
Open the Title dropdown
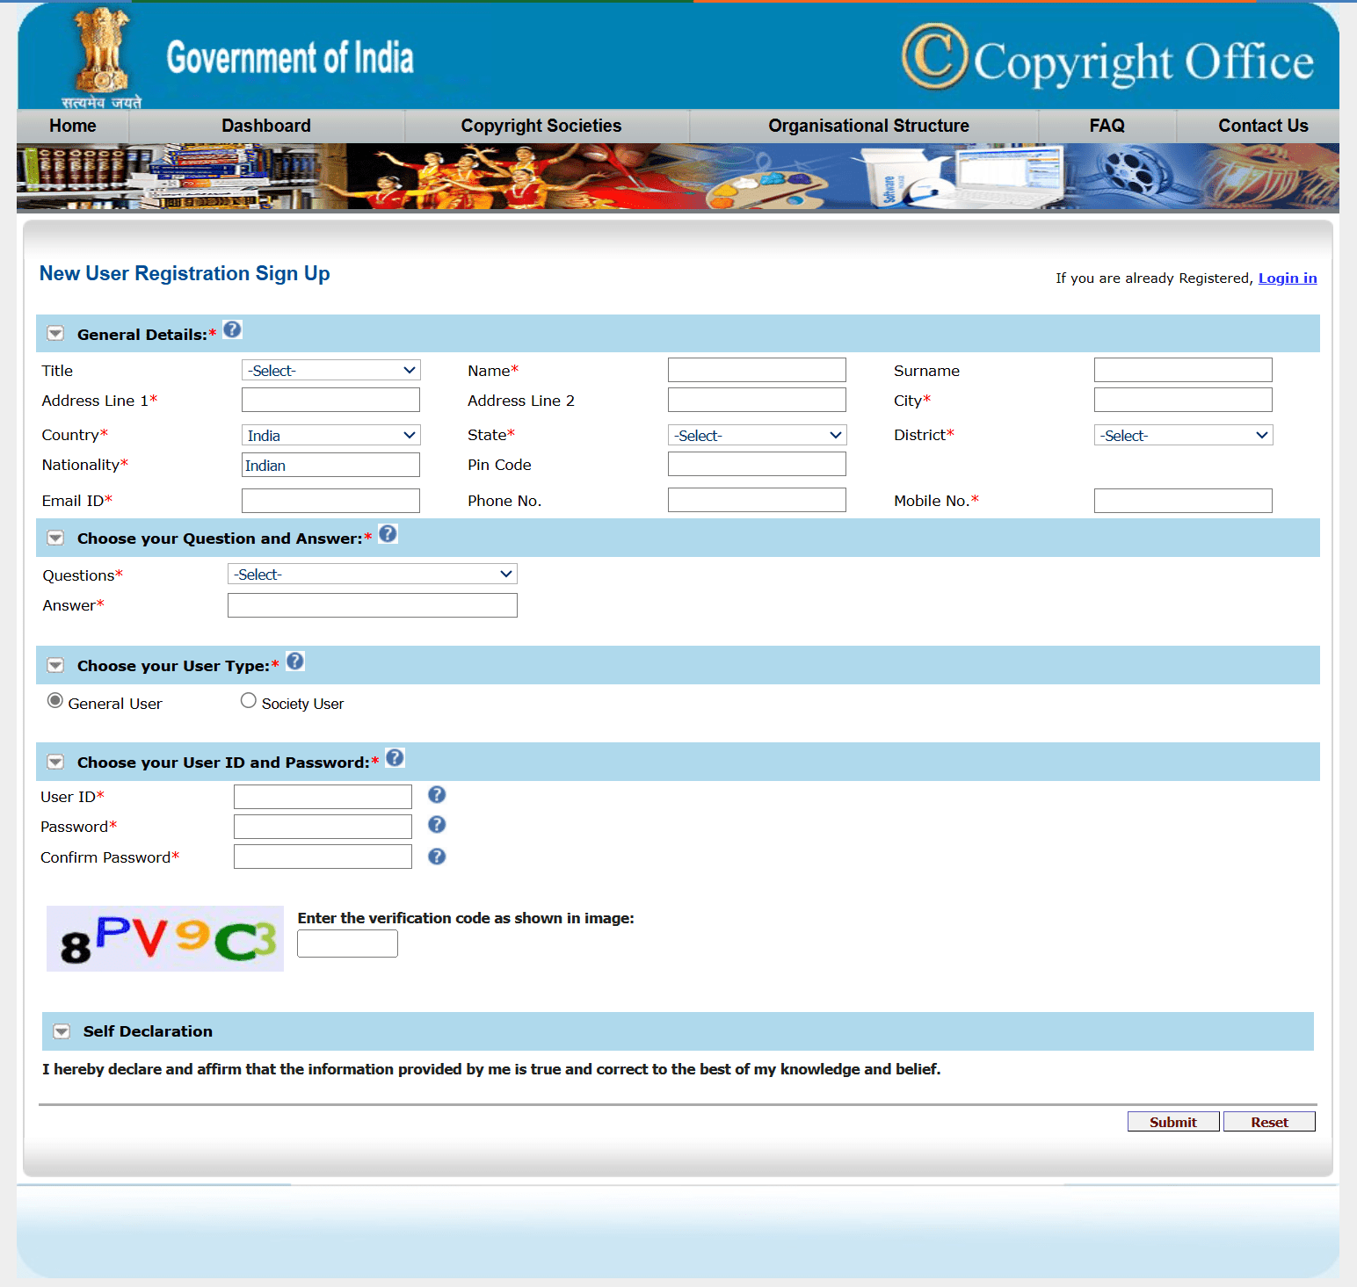pos(330,371)
